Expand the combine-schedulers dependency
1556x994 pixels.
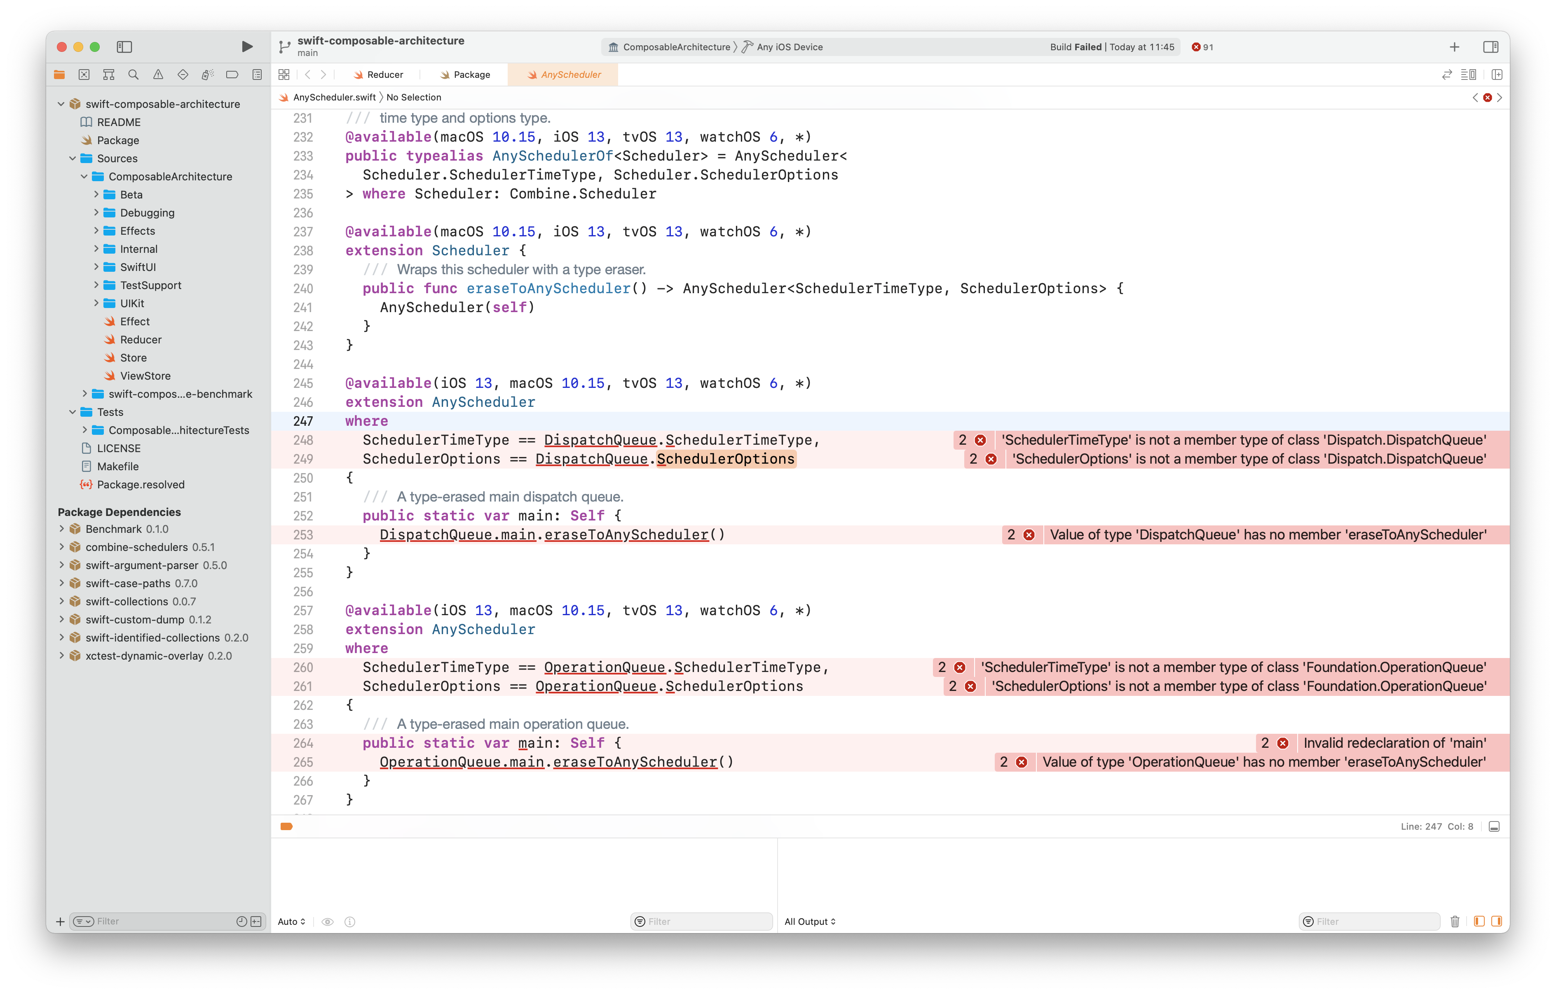pos(61,546)
